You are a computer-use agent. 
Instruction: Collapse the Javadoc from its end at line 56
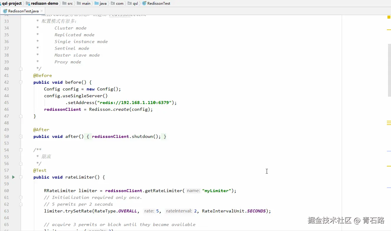pyautogui.click(x=21, y=164)
